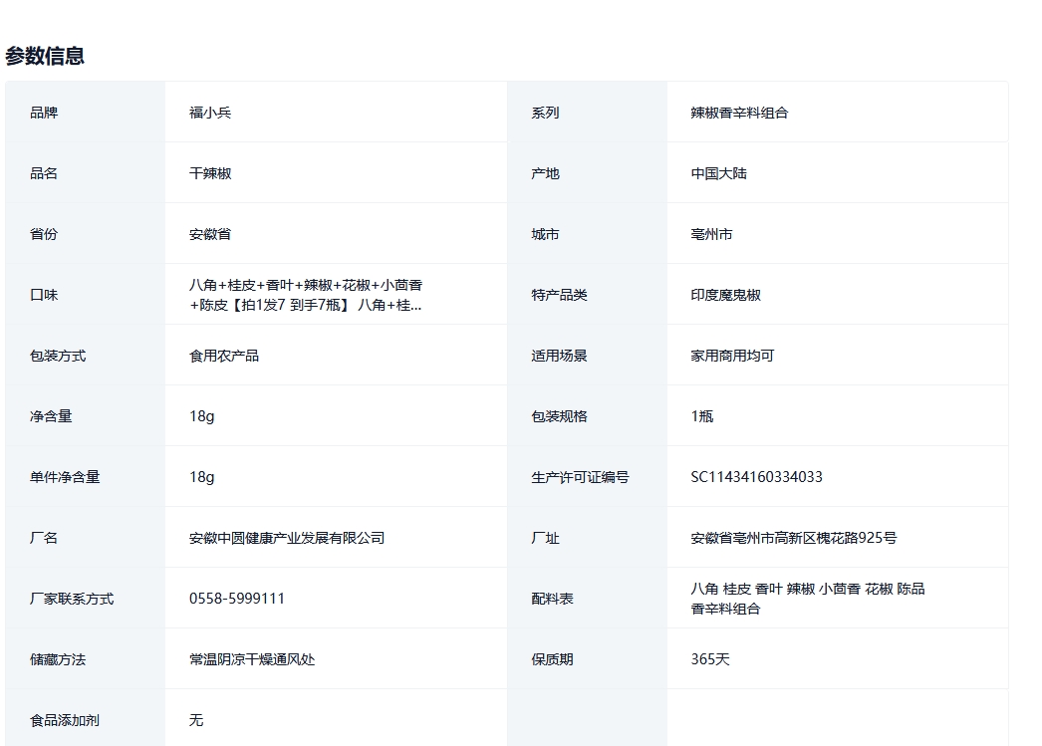
Task: Click the flavor text starting 八角+桂皮+香叶
Action: point(306,295)
